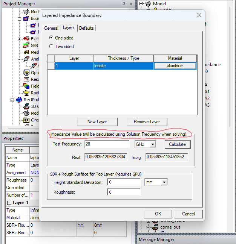This screenshot has height=244, width=236.
Task: Collapse the Analysis tree node
Action: click(x=19, y=59)
